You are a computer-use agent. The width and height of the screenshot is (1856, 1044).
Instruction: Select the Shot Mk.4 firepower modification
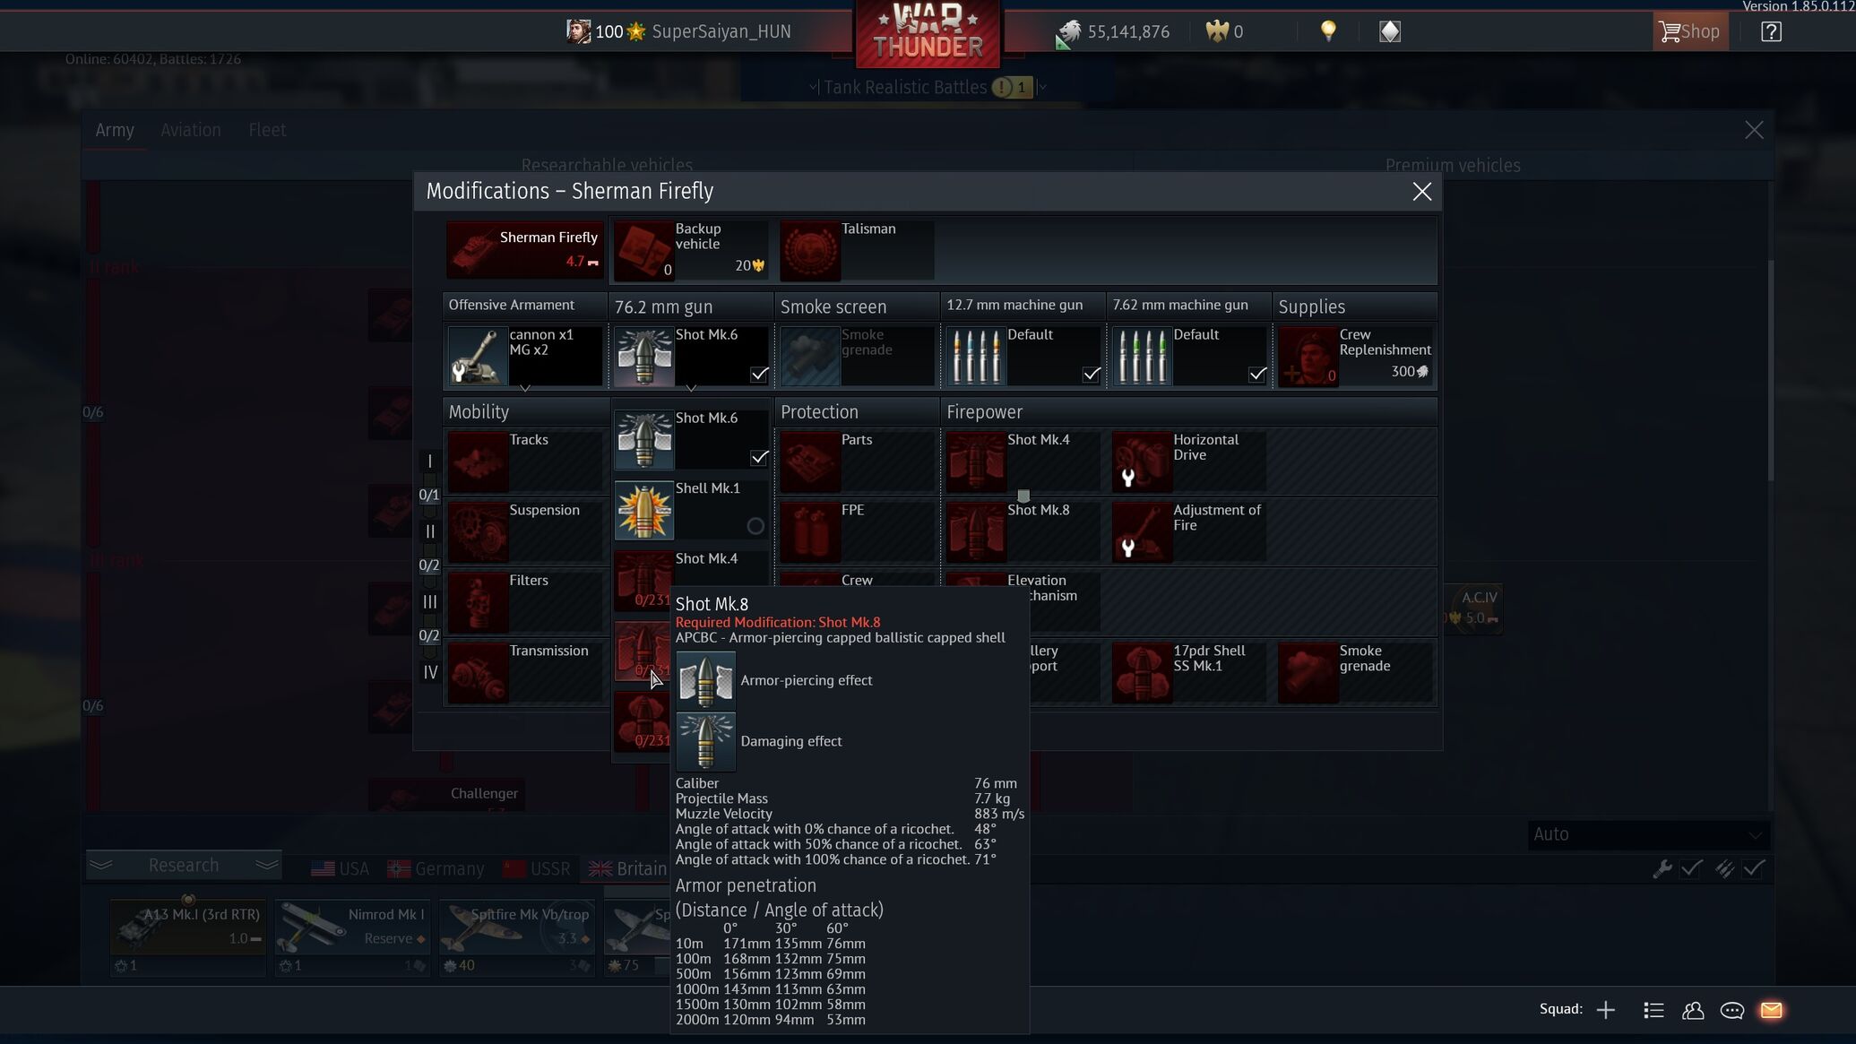click(1023, 462)
